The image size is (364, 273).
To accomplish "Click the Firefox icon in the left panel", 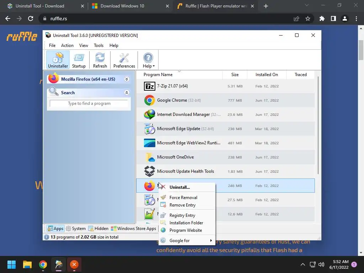I will pos(54,78).
